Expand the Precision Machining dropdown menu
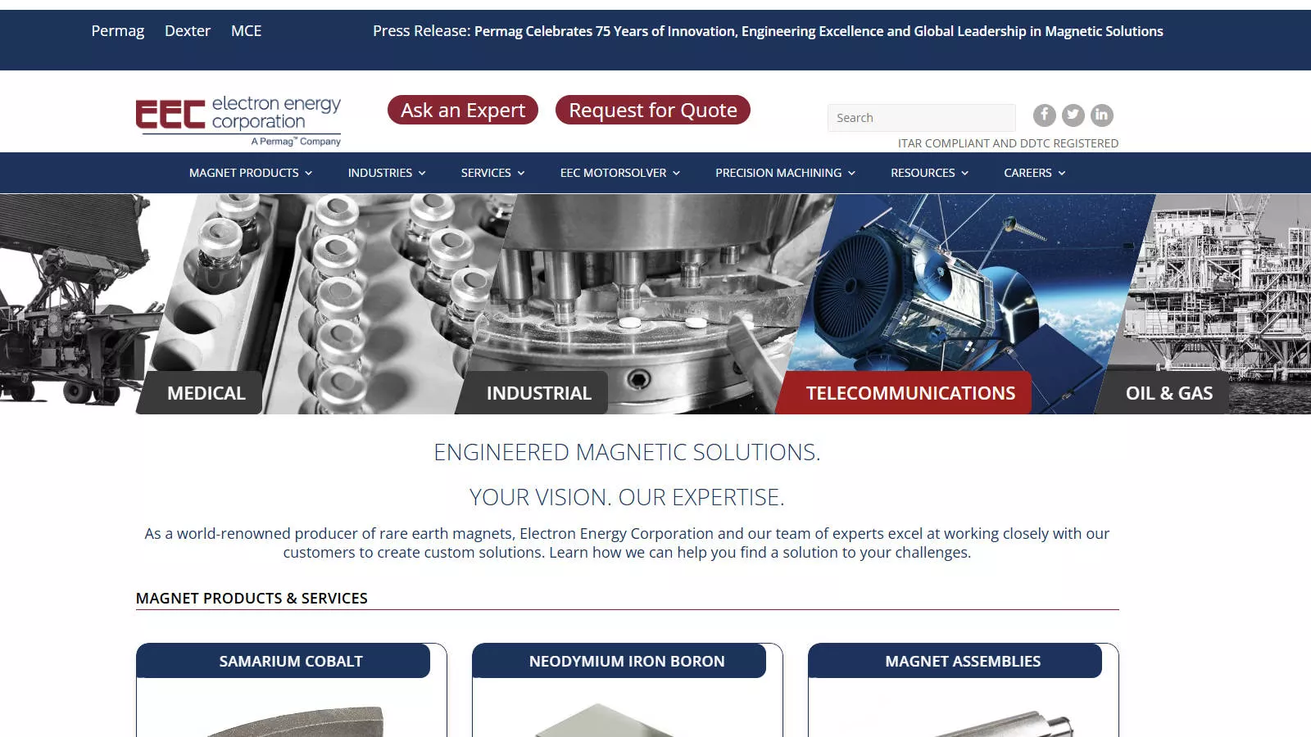The width and height of the screenshot is (1311, 737). (x=785, y=173)
